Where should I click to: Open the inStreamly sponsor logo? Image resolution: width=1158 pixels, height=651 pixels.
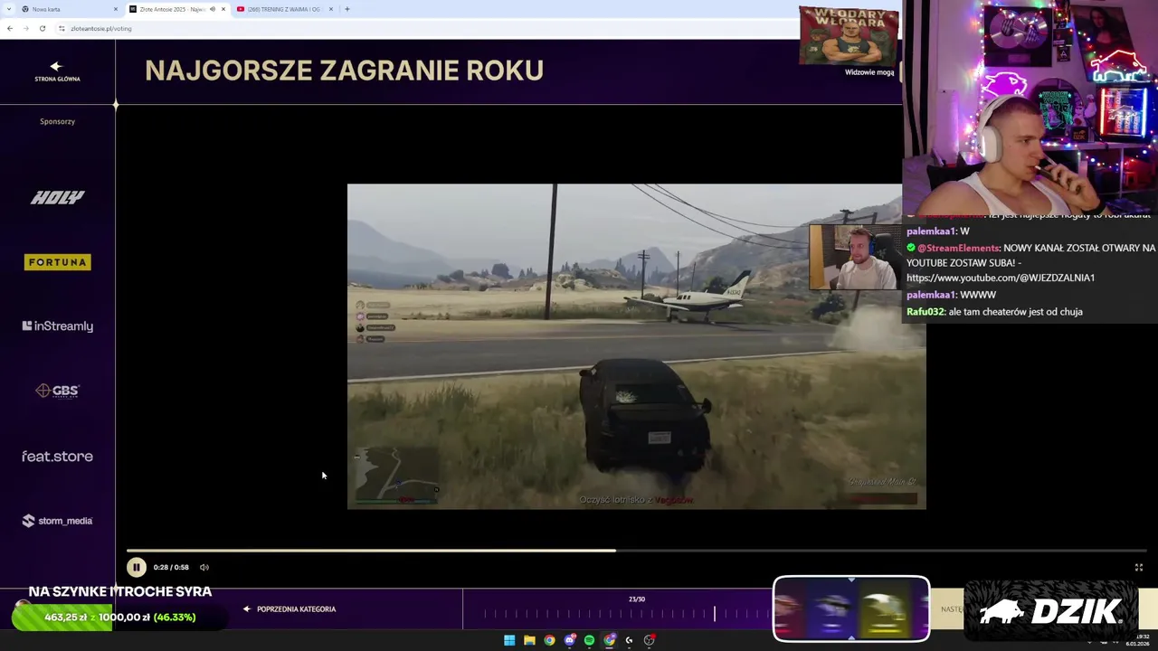click(57, 326)
